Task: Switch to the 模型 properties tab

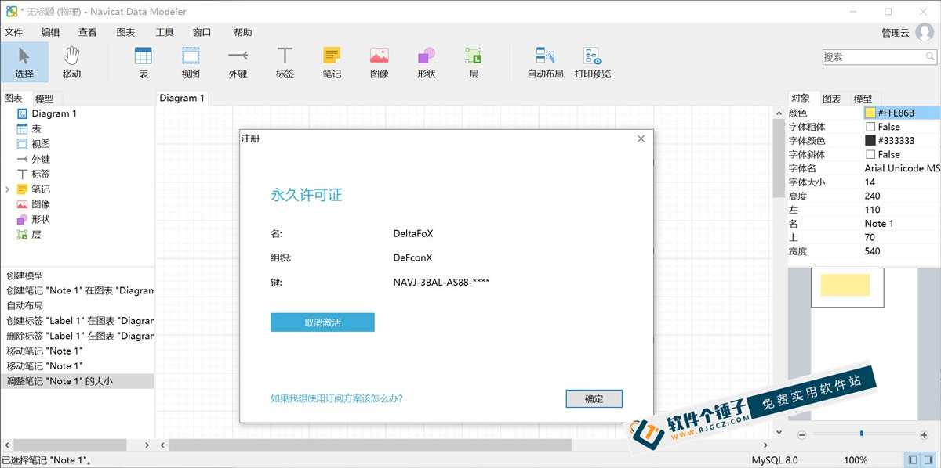Action: [x=863, y=98]
